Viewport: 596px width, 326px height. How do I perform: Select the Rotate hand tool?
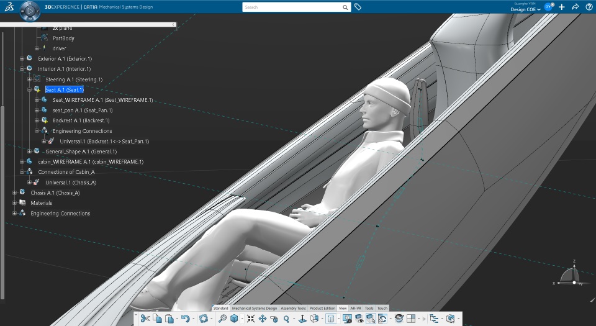click(274, 319)
